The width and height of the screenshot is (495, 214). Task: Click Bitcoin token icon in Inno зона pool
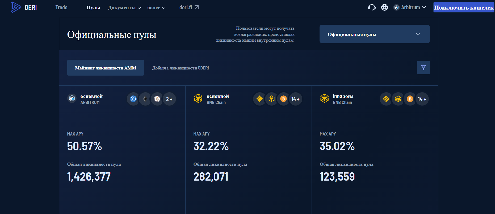pos(410,99)
